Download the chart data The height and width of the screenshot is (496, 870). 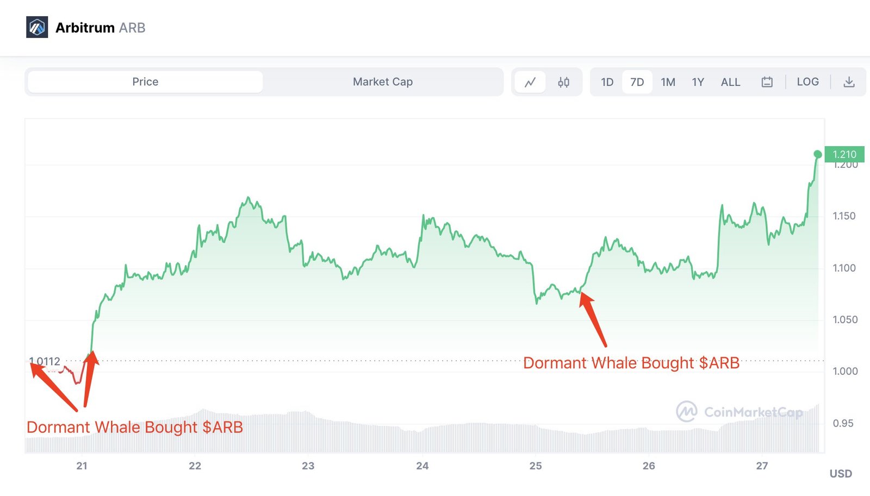coord(849,82)
